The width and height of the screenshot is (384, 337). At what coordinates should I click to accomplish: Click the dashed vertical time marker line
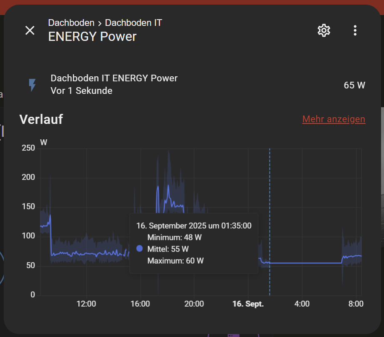click(269, 222)
